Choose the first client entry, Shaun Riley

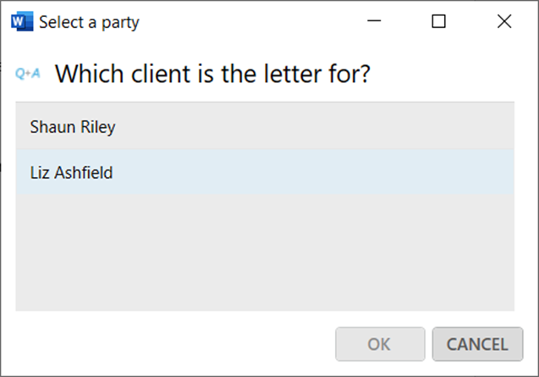click(265, 127)
